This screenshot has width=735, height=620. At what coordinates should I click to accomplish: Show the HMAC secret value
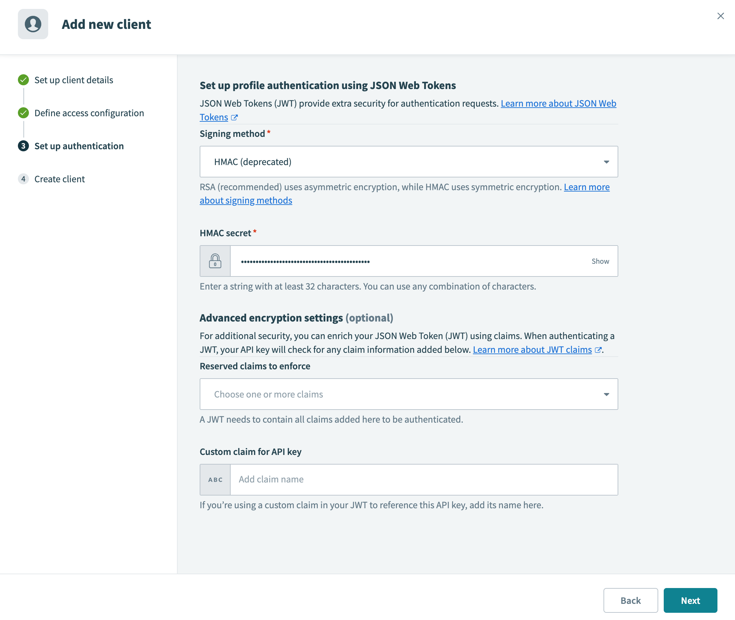click(600, 261)
